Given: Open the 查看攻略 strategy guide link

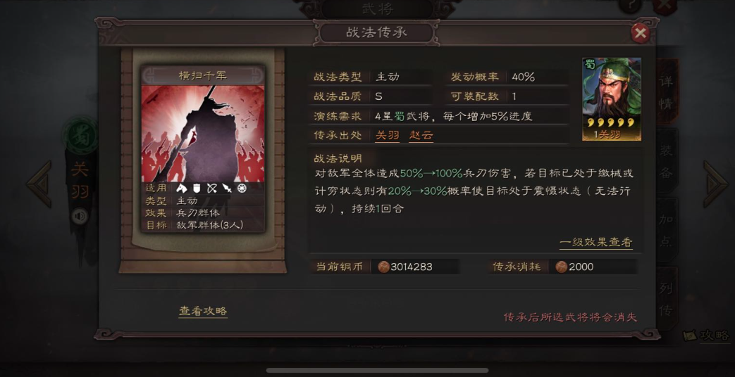Looking at the screenshot, I should coord(203,311).
